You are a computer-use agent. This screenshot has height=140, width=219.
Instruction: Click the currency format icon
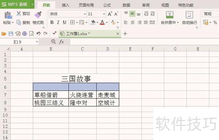206,22
